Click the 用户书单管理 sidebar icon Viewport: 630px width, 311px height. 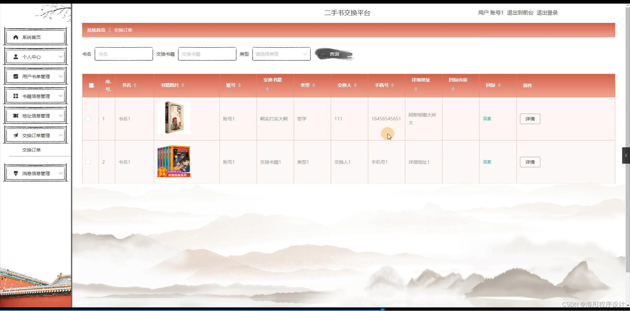coord(15,76)
